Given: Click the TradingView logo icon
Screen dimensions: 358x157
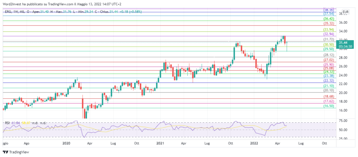Looking at the screenshot, I should (5, 152).
